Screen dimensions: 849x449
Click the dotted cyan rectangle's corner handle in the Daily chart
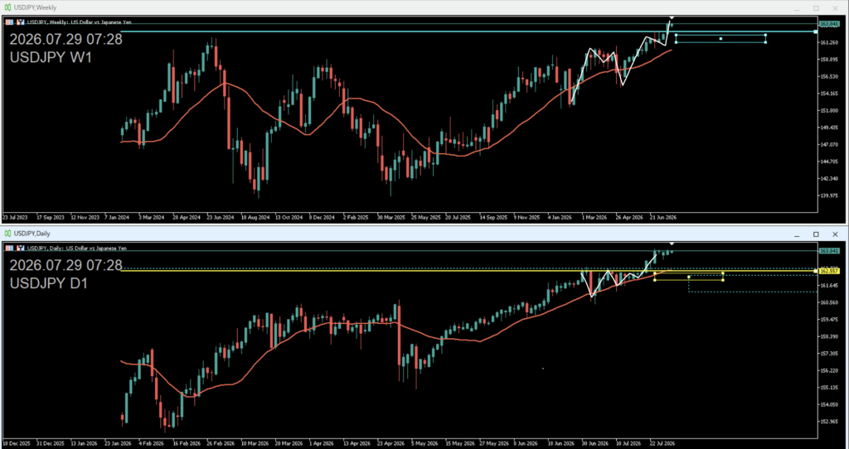point(689,277)
